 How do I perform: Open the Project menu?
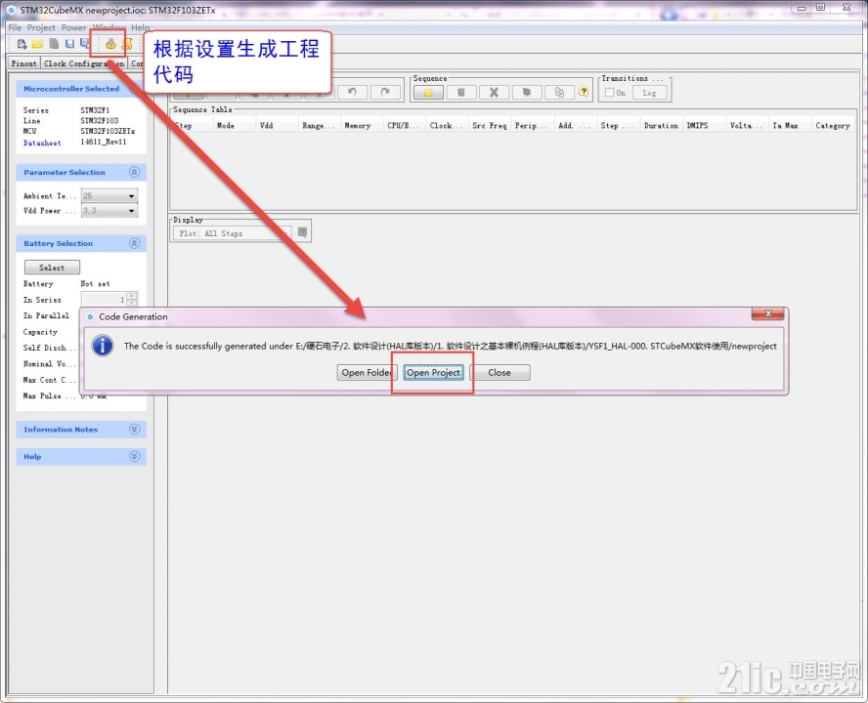41,27
